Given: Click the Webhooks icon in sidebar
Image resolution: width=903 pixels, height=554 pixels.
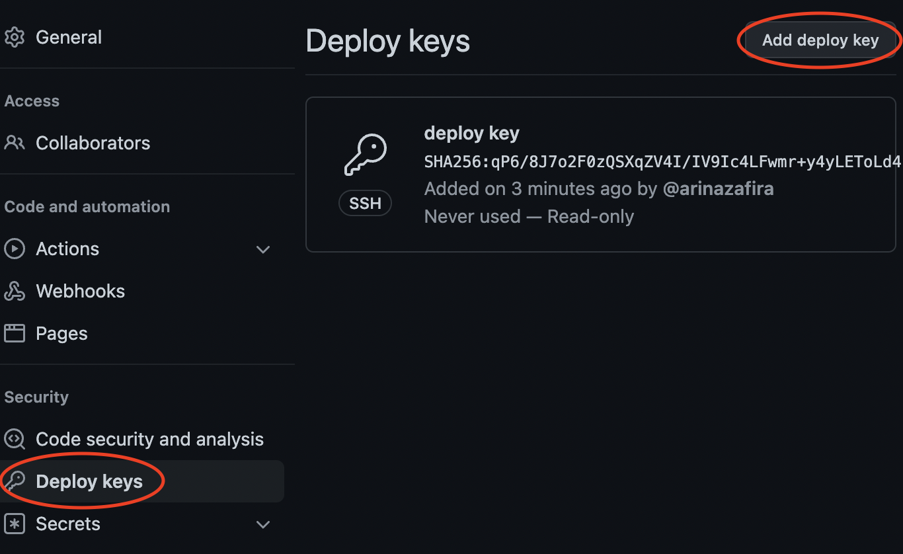Looking at the screenshot, I should 15,291.
